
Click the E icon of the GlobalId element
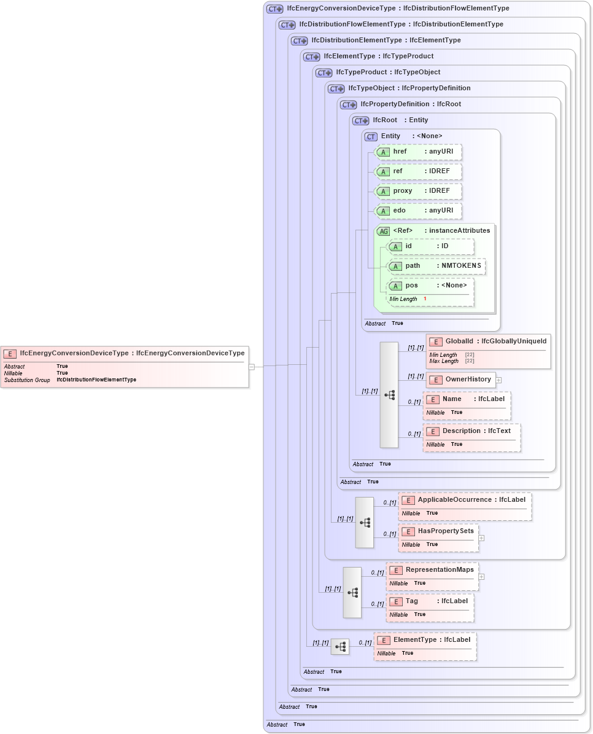(x=436, y=342)
